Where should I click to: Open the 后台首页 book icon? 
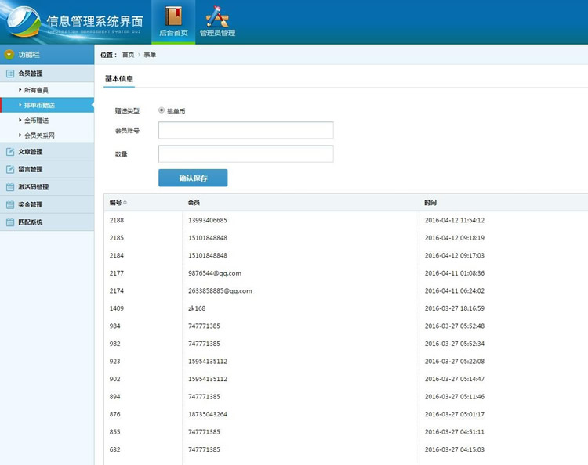(173, 16)
